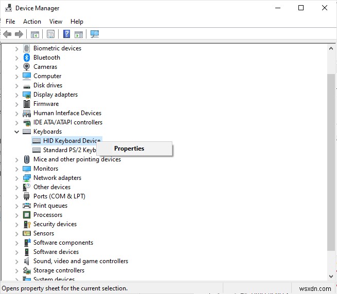The image size is (337, 294).
Task: Click the Processors icon
Action: 27,215
